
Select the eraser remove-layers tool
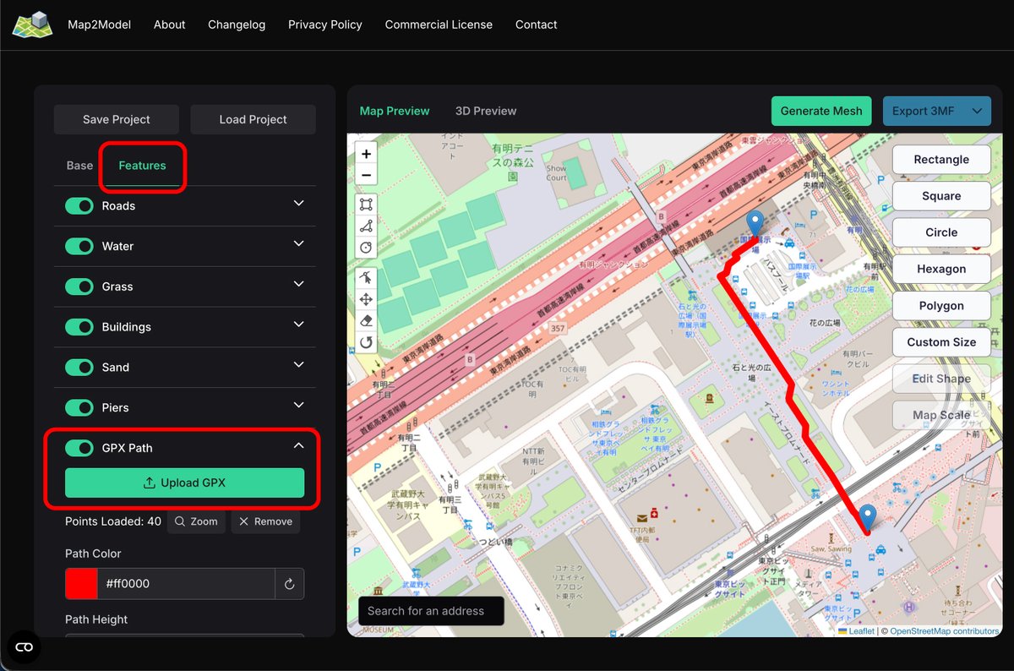coord(366,320)
